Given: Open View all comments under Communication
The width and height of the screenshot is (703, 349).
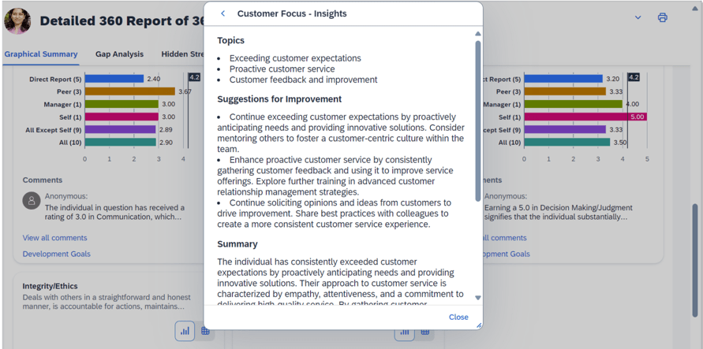Looking at the screenshot, I should pos(54,237).
